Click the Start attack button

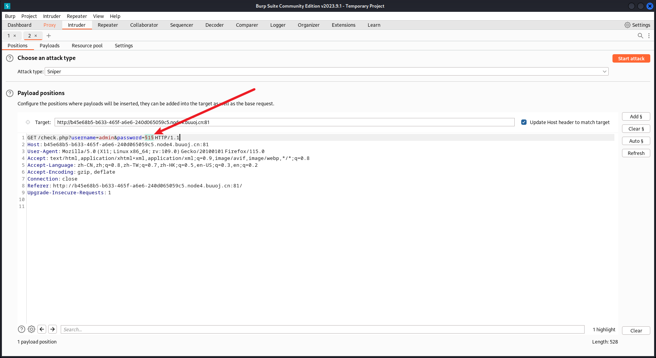[x=631, y=58]
